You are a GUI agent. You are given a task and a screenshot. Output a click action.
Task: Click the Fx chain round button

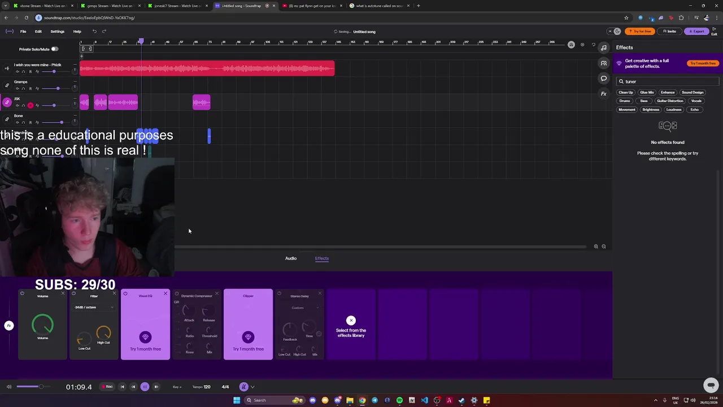pos(8,326)
